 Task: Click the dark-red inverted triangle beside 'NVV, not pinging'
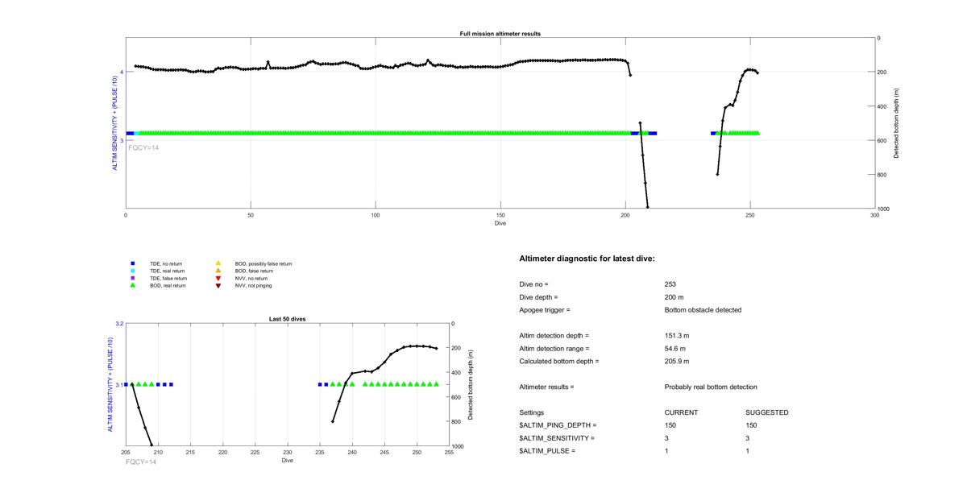[218, 285]
